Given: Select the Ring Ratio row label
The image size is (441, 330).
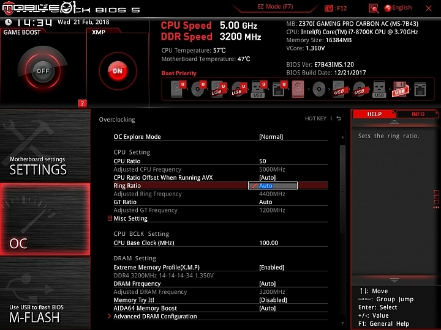Looking at the screenshot, I should point(127,186).
